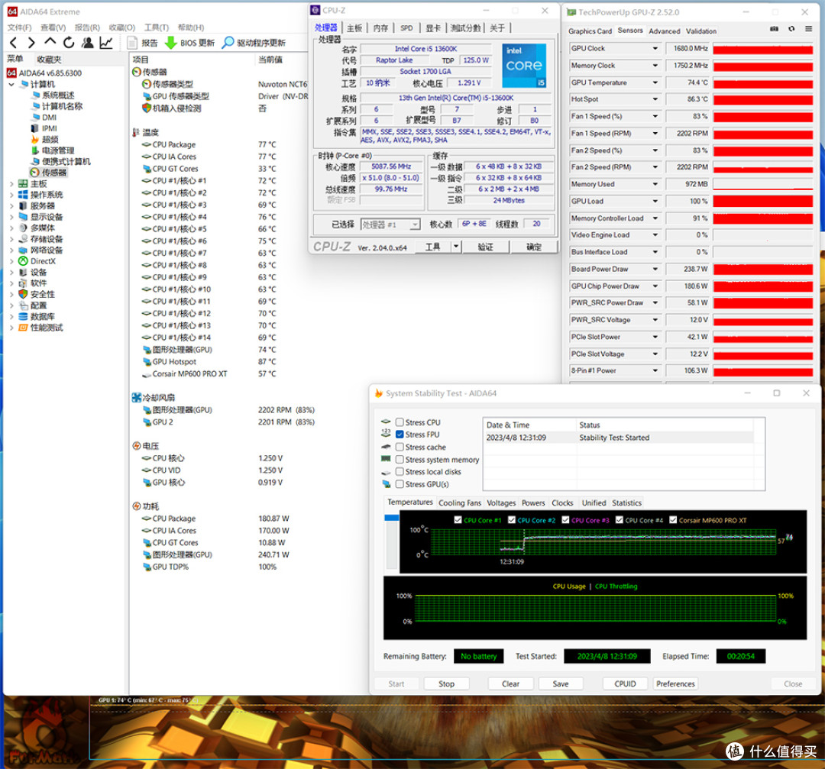Viewport: 825px width, 769px height.
Task: Click the GPU-Z screenshot camera icon
Action: click(x=774, y=29)
